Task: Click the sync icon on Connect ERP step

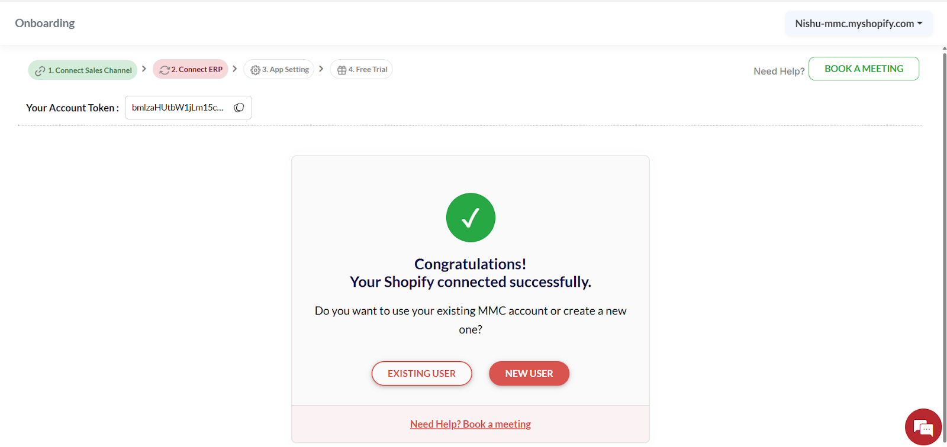Action: [164, 69]
